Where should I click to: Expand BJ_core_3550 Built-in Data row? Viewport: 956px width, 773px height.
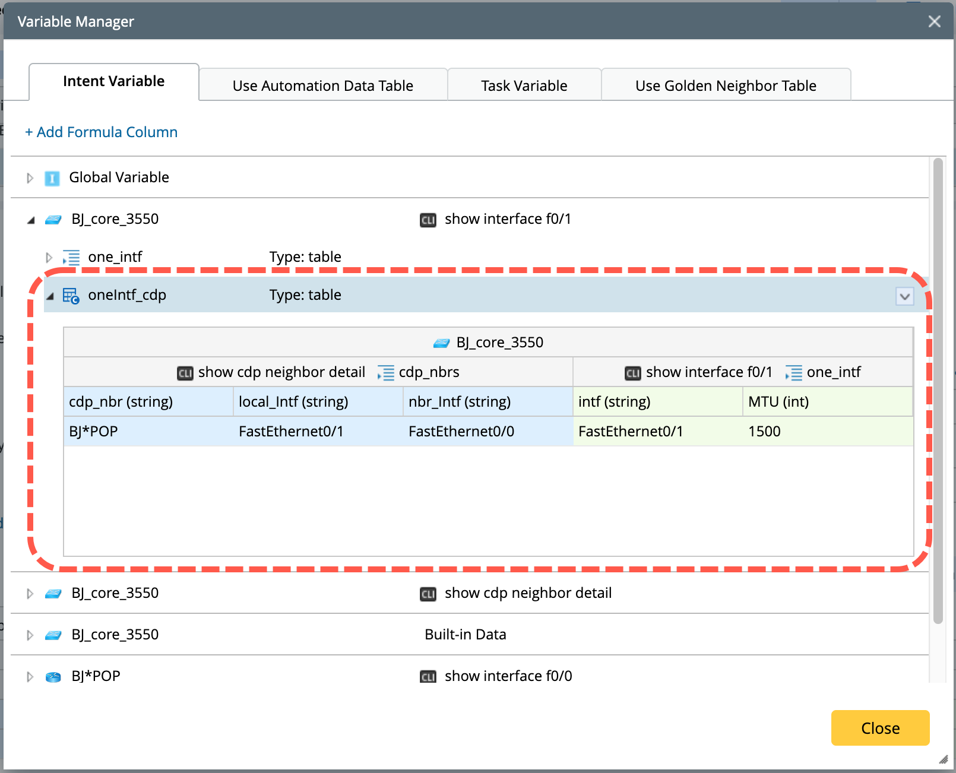[x=30, y=635]
